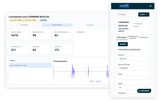
Task: Open the hamburger menu in Promotal header
Action: (x=150, y=6)
